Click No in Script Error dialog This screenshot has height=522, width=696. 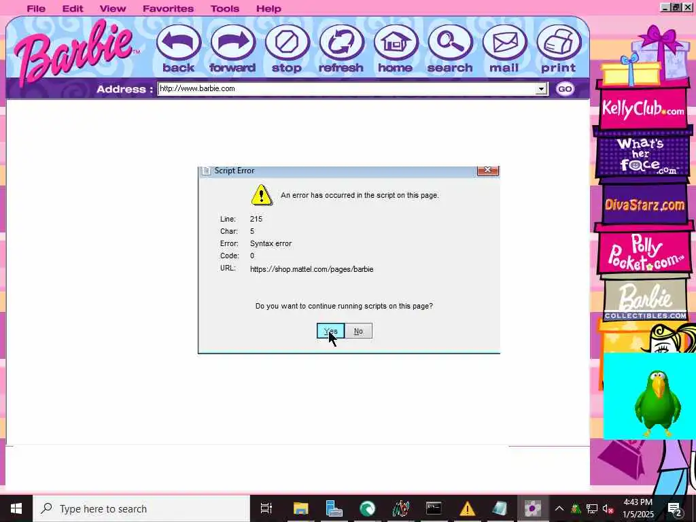click(x=358, y=331)
